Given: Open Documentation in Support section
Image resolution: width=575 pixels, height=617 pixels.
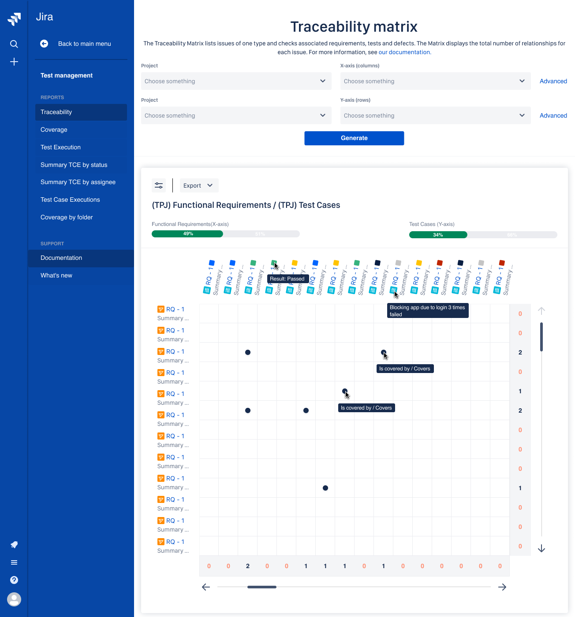Looking at the screenshot, I should point(81,258).
